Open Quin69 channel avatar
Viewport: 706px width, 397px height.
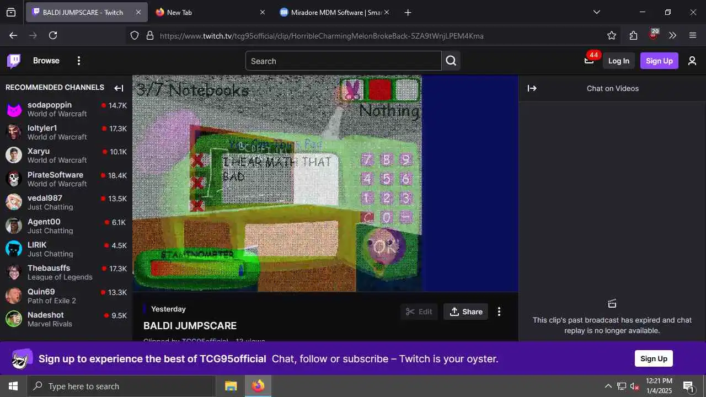(x=14, y=296)
